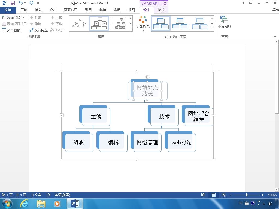The width and height of the screenshot is (279, 209).
Task: Open the 布局 dropdown in create graphic group
Action: [x=57, y=30]
